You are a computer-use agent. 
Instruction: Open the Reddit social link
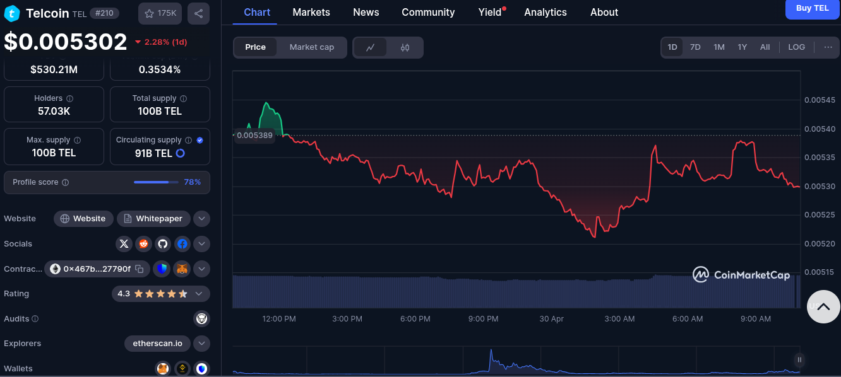pos(143,244)
